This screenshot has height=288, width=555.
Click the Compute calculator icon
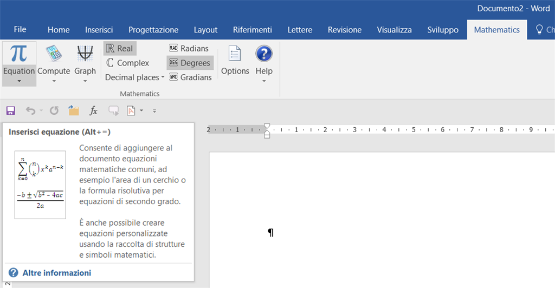[54, 54]
